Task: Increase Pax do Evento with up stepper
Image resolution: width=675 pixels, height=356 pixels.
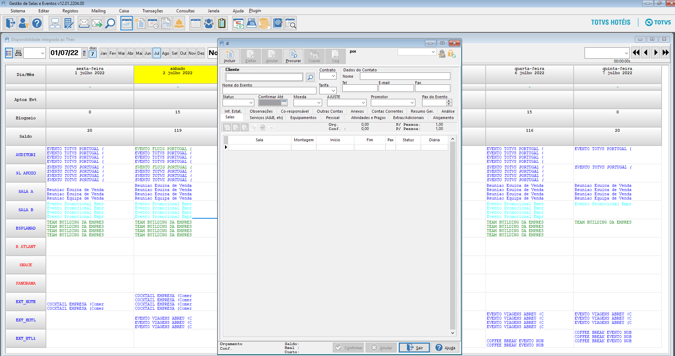Action: tap(449, 101)
